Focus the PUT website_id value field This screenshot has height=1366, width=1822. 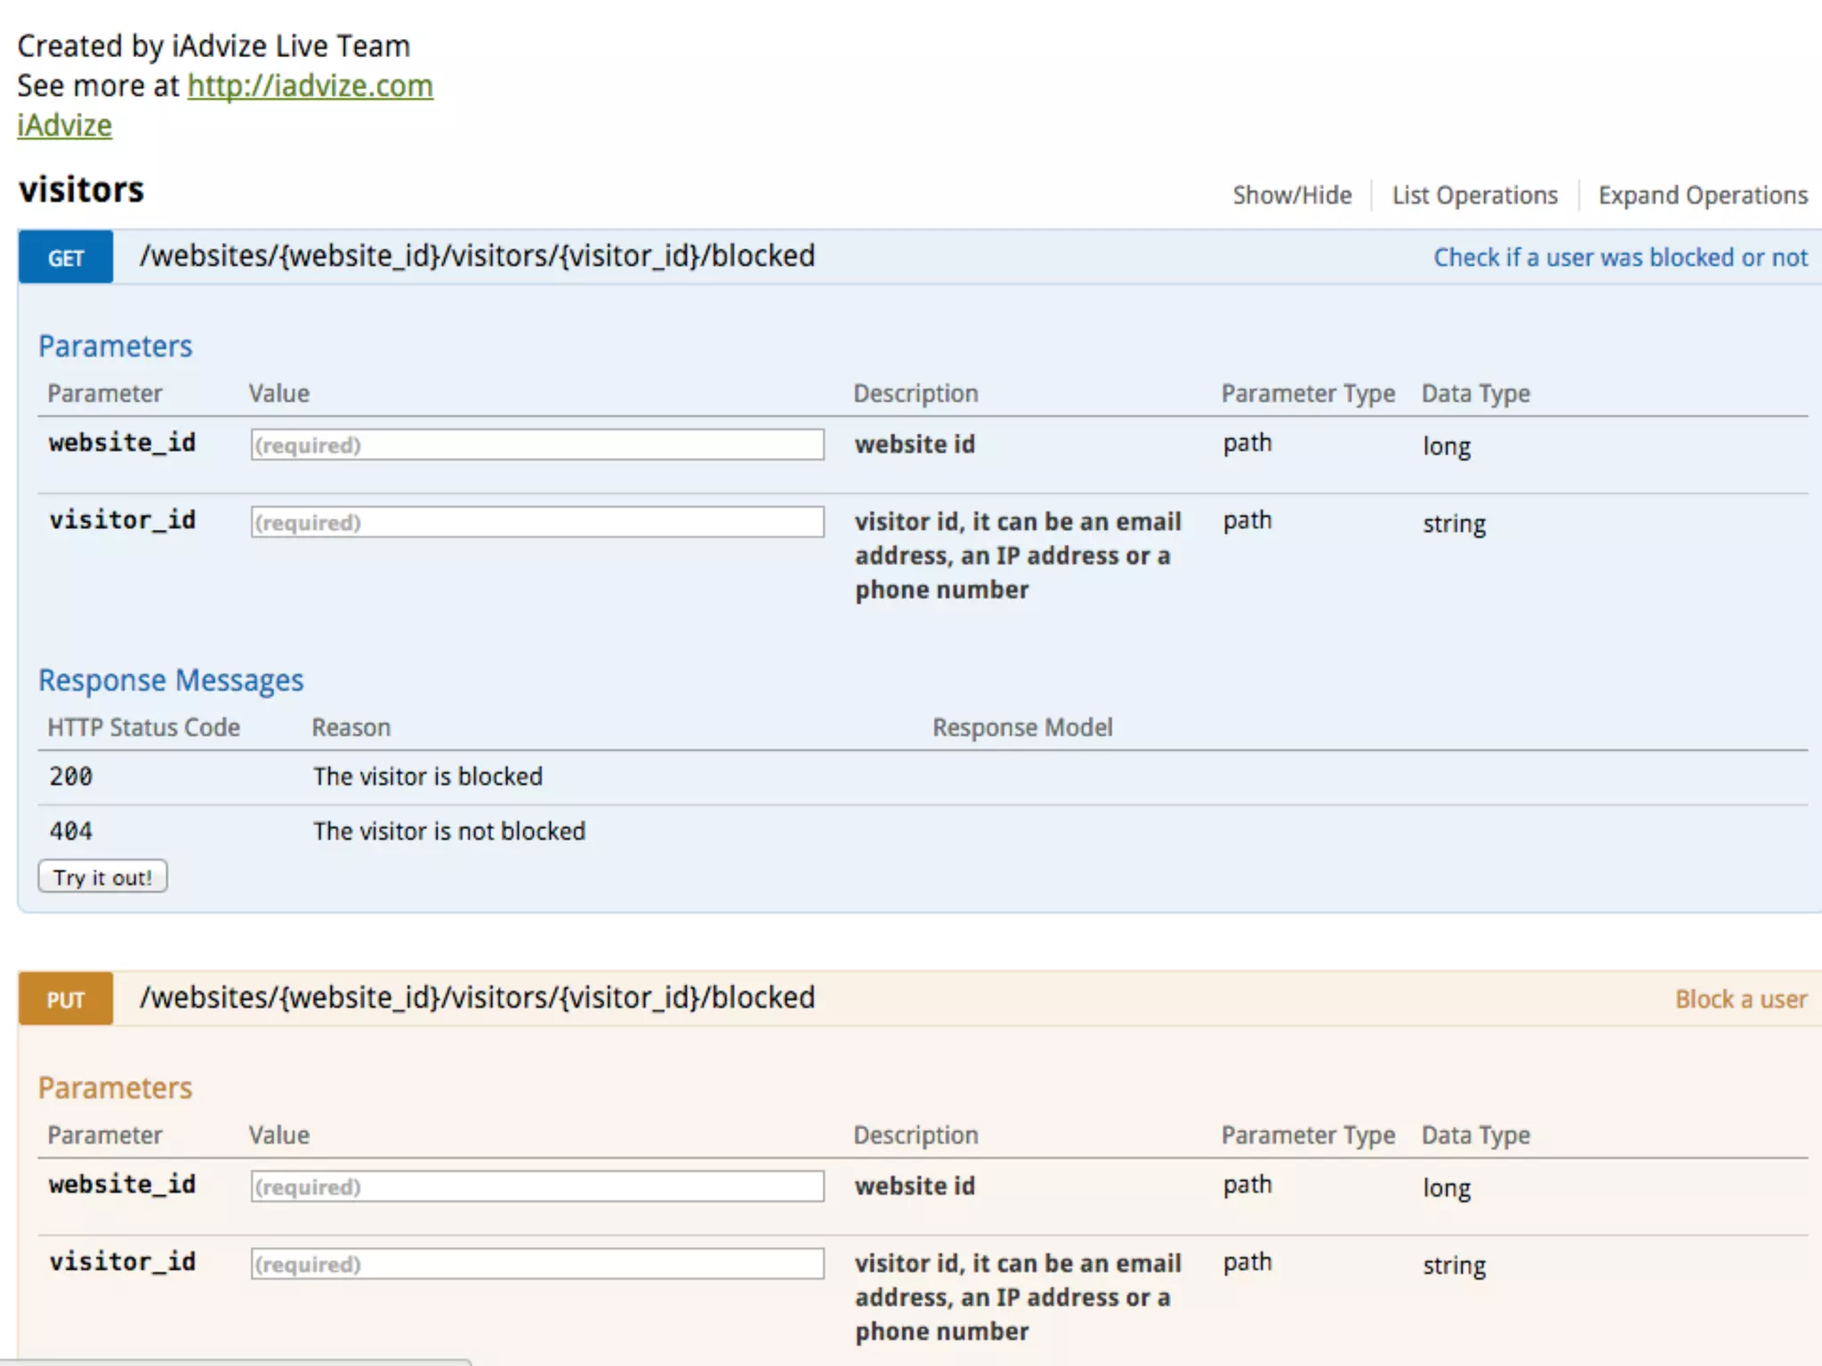point(536,1186)
